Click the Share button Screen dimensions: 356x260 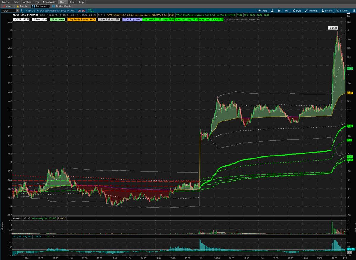[262, 11]
